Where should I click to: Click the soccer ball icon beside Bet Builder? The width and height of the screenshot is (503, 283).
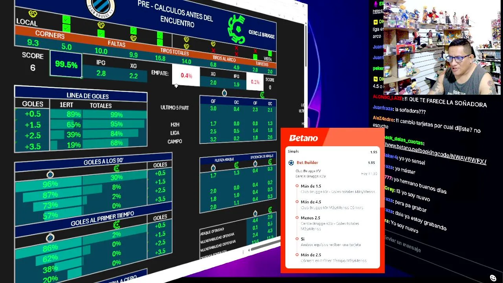pyautogui.click(x=291, y=162)
